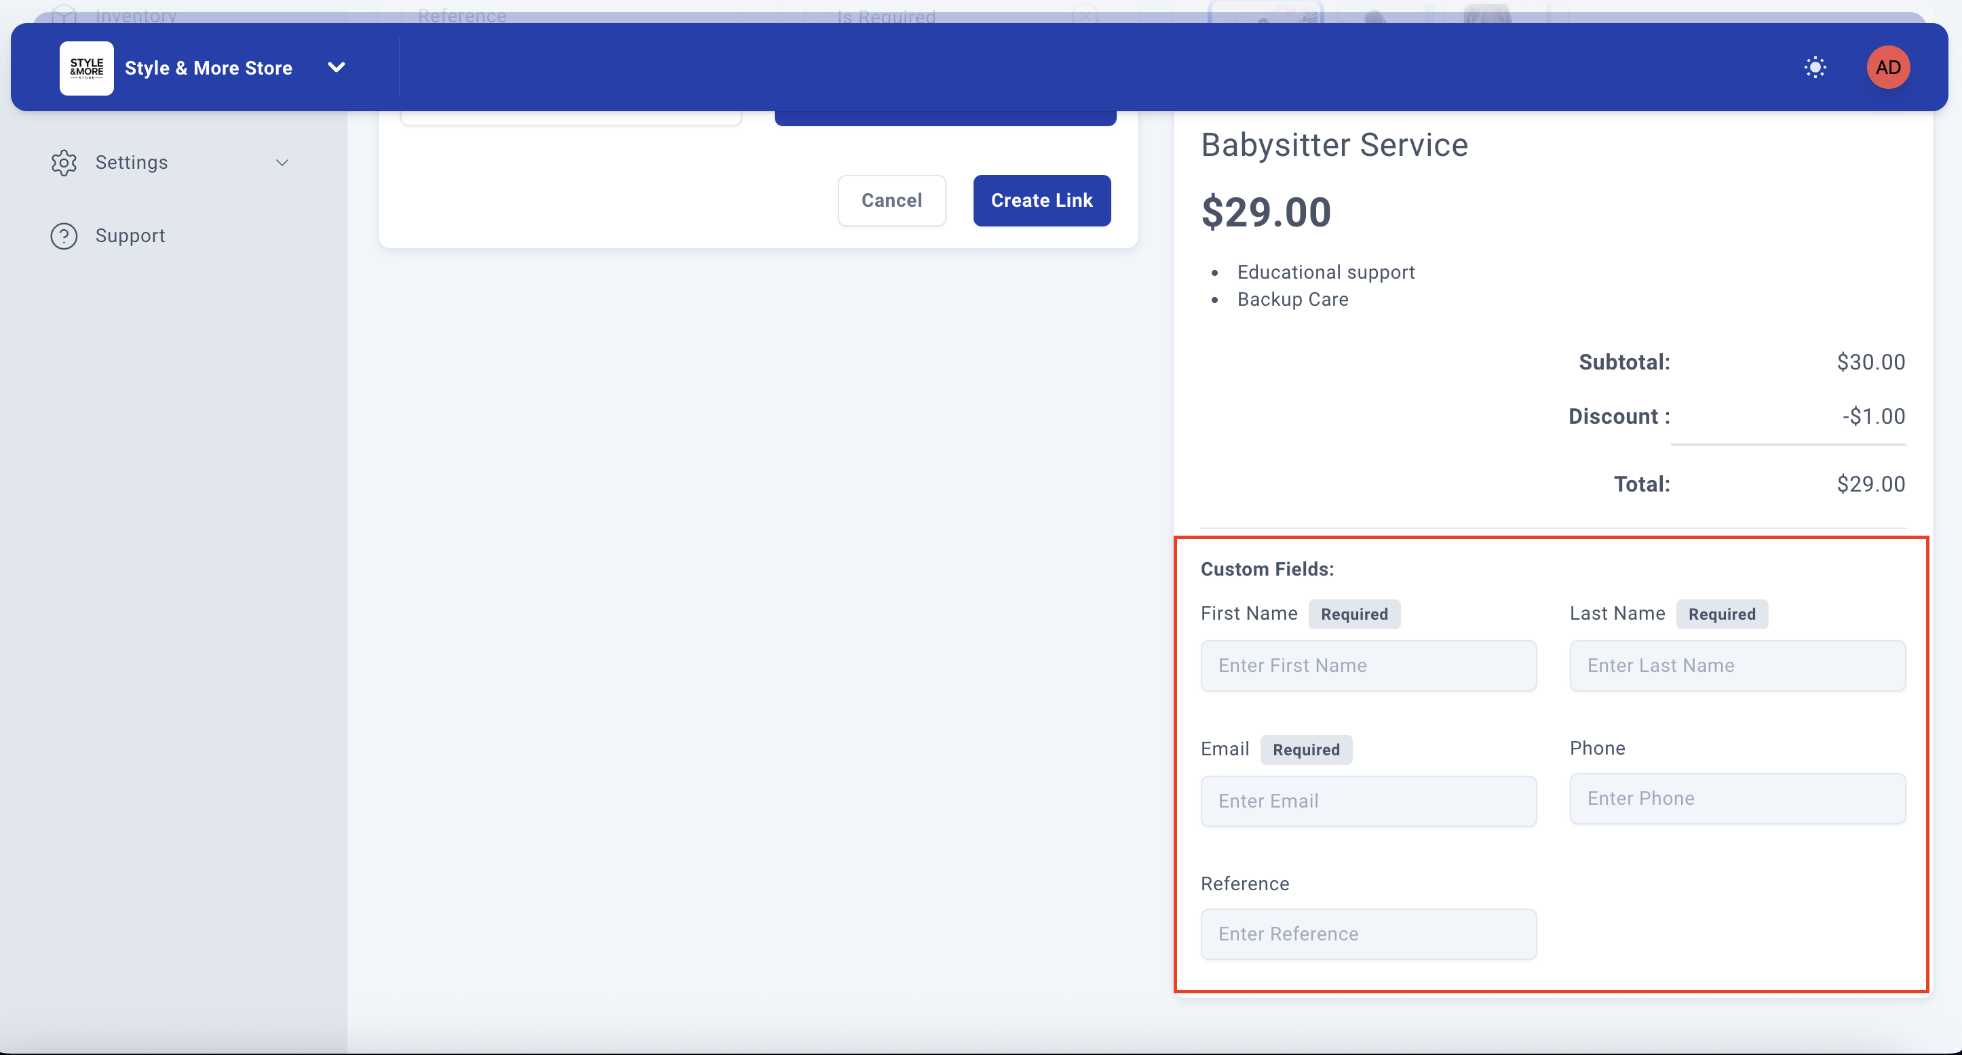Focus the Enter Last Name field

tap(1737, 665)
